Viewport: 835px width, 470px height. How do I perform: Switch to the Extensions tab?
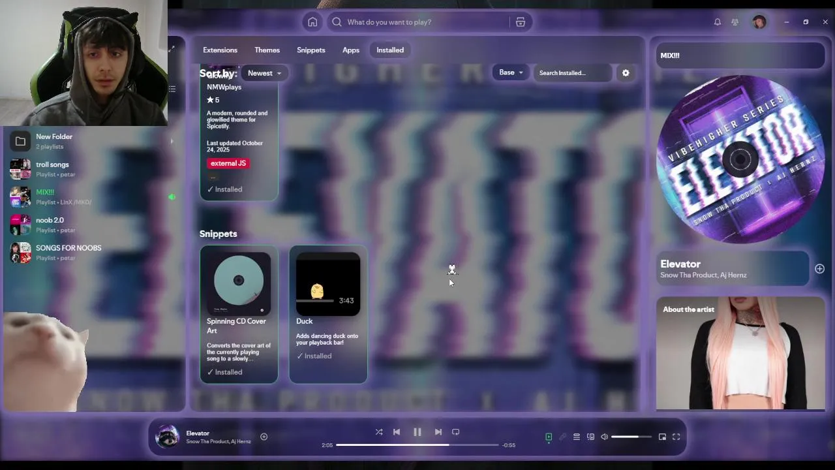(220, 50)
